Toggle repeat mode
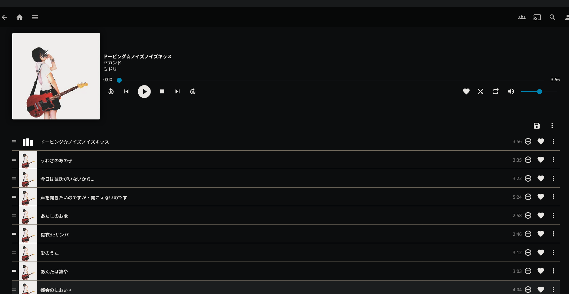Image resolution: width=569 pixels, height=294 pixels. pyautogui.click(x=496, y=92)
